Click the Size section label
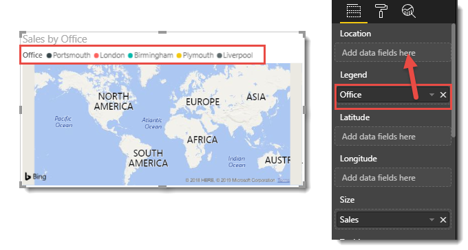Viewport: 468px width, 250px height. pos(347,200)
